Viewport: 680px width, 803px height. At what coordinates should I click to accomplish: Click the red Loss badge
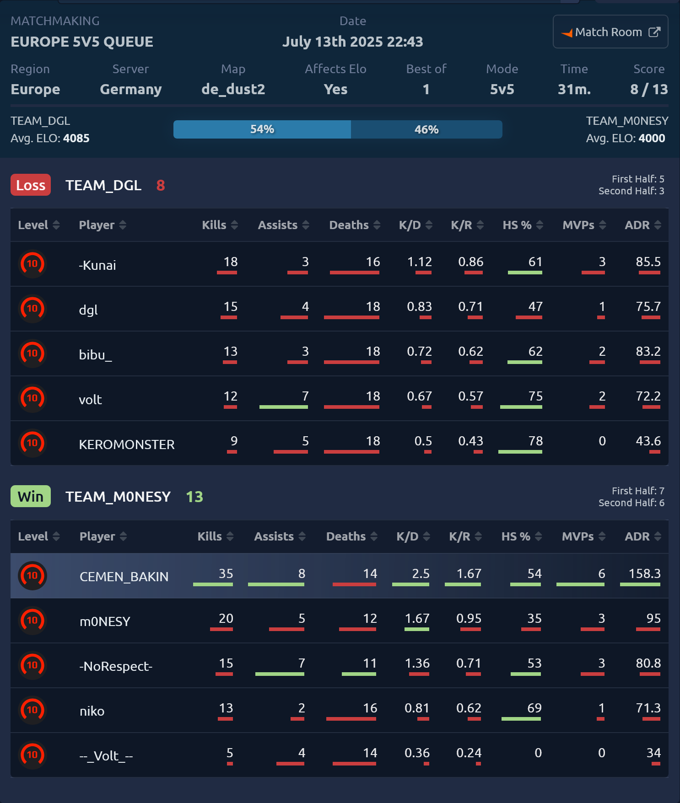tap(31, 185)
